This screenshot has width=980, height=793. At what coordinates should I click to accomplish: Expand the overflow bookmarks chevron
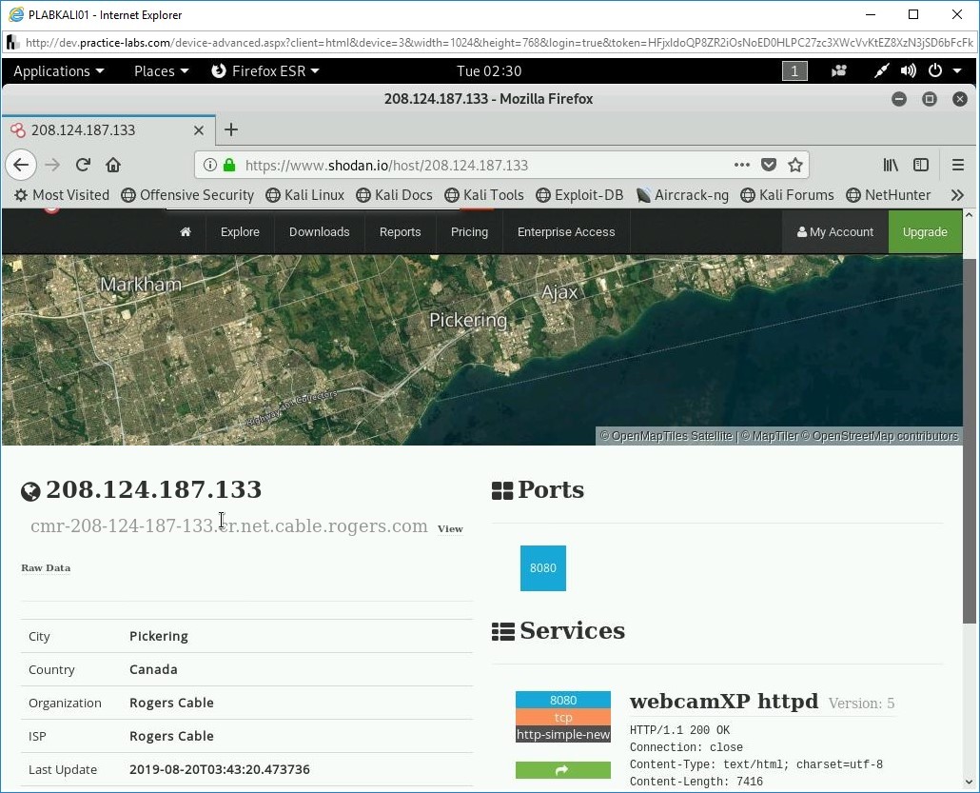(x=957, y=194)
